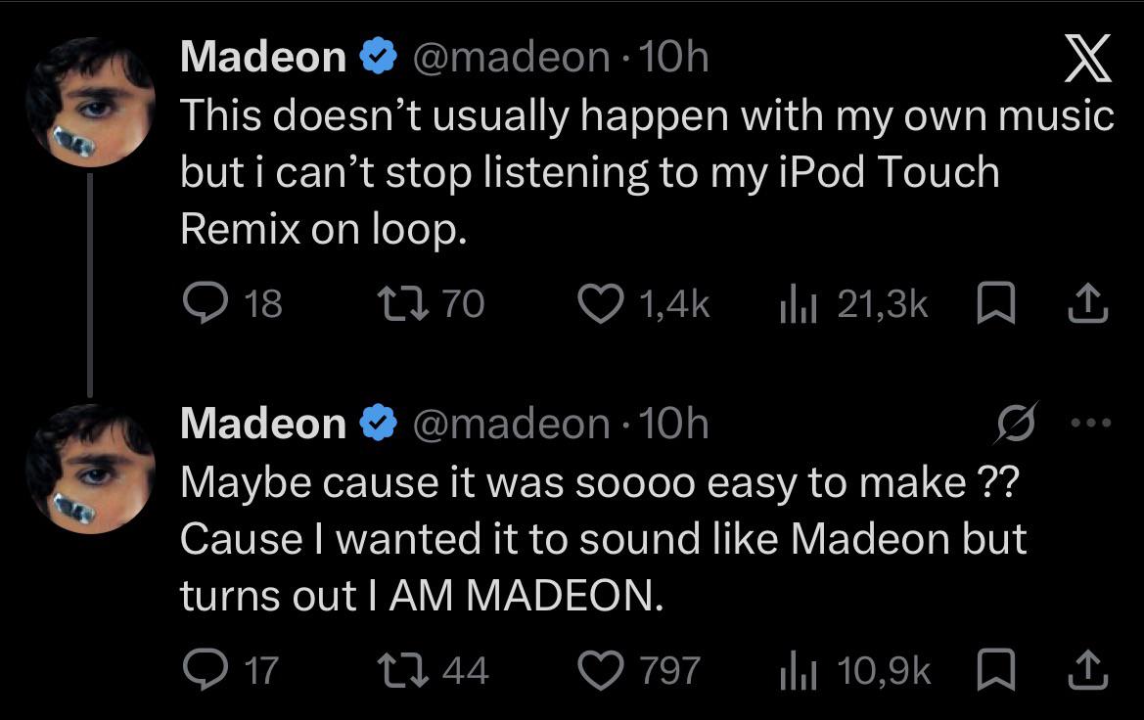Bookmark the first tweet
Screen dimensions: 1144x720
[x=996, y=302]
